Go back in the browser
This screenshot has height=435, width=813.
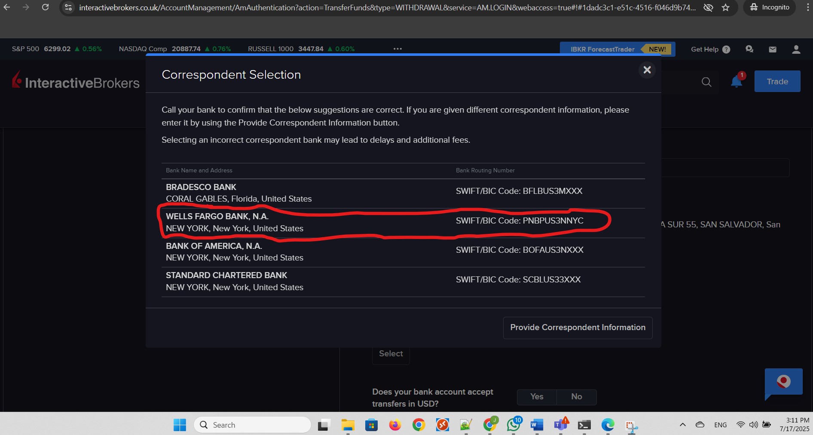7,7
